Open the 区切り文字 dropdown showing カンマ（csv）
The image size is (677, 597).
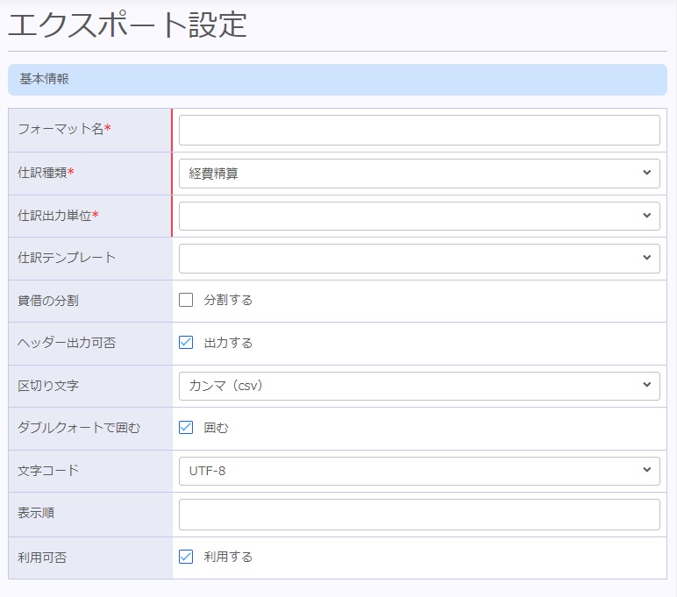click(419, 386)
